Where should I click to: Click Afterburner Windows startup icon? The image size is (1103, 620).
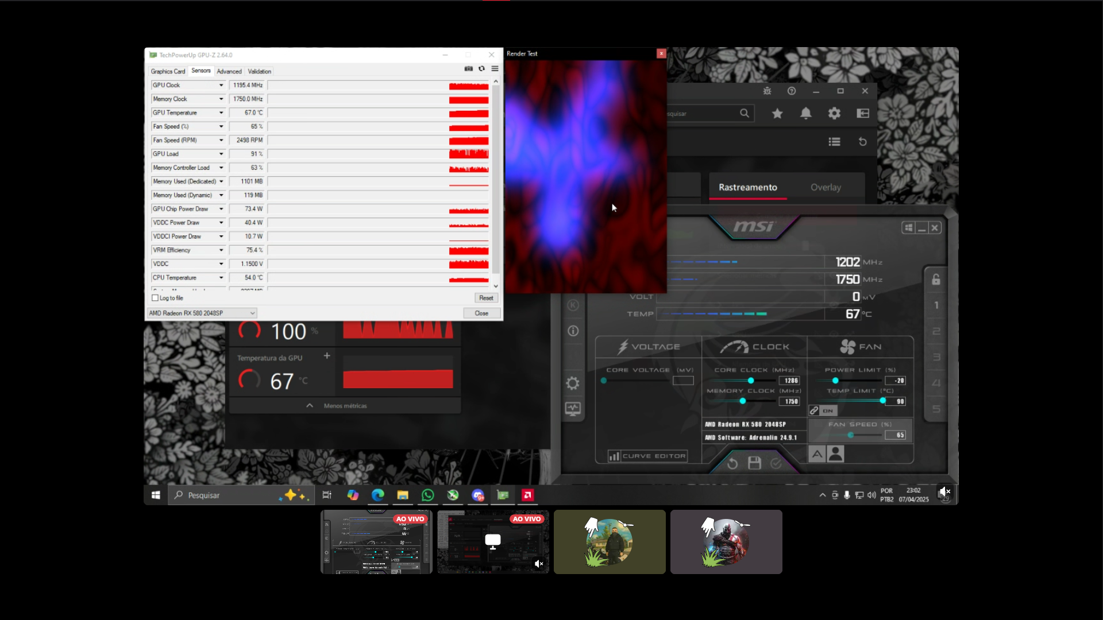click(908, 228)
